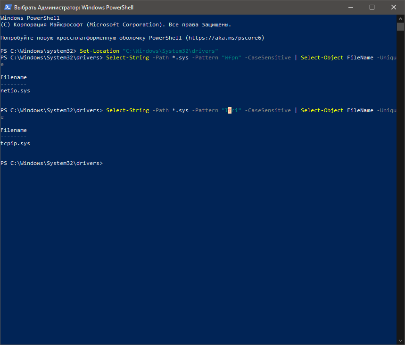Click the scrollbar down arrow
The image size is (405, 345).
click(x=400, y=341)
